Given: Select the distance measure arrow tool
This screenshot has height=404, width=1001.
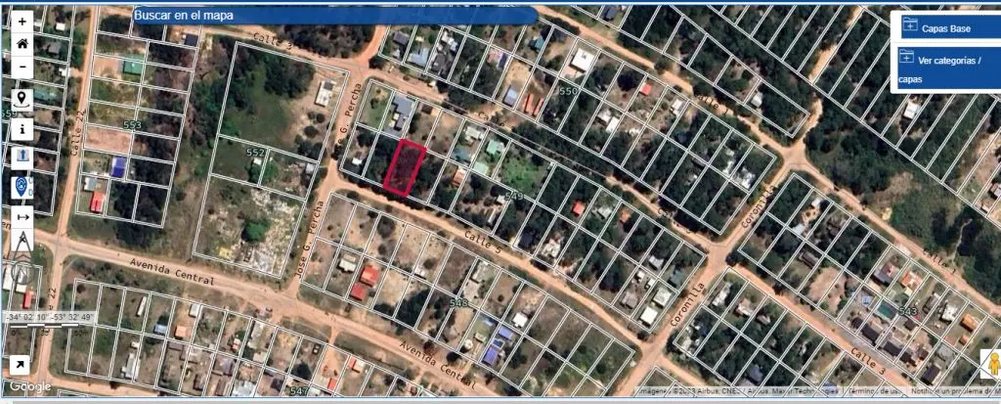Looking at the screenshot, I should 22,217.
